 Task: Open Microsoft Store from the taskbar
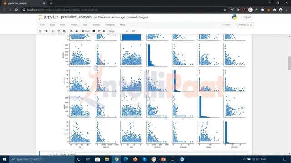click(x=97, y=159)
